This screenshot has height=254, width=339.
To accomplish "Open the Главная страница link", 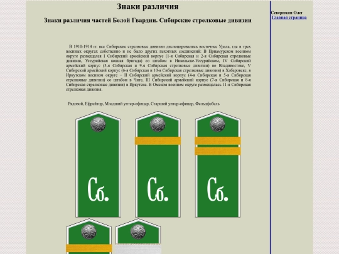I will point(289,18).
